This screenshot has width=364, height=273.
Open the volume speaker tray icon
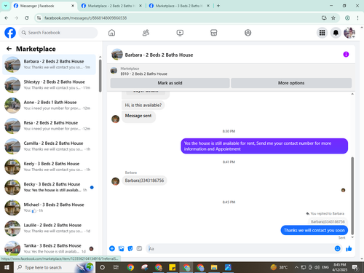pyautogui.click(x=317, y=267)
